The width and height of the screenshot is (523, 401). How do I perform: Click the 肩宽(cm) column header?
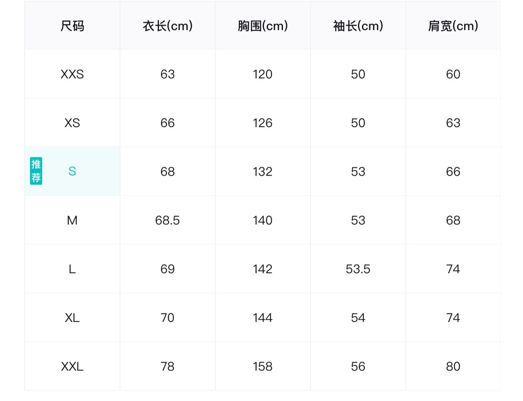(453, 26)
